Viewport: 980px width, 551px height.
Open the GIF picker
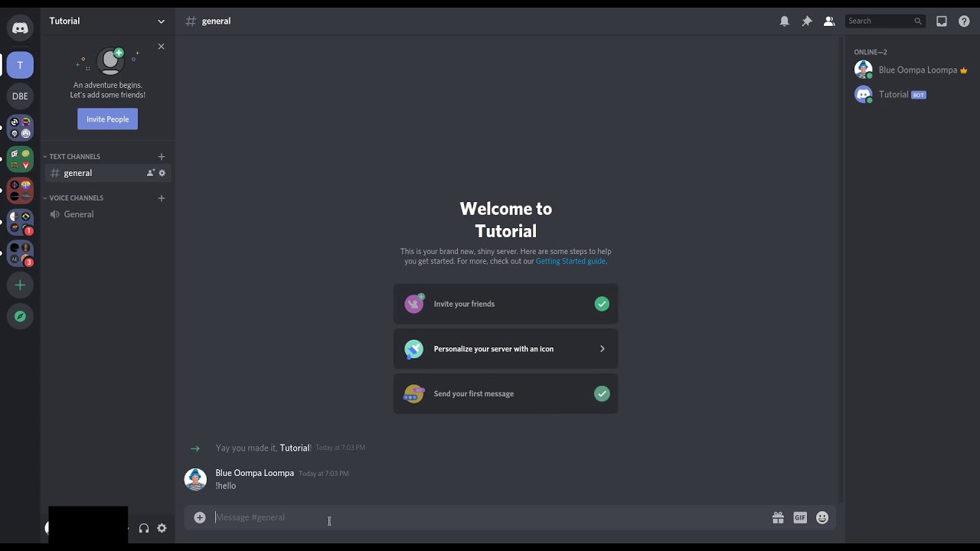click(800, 517)
